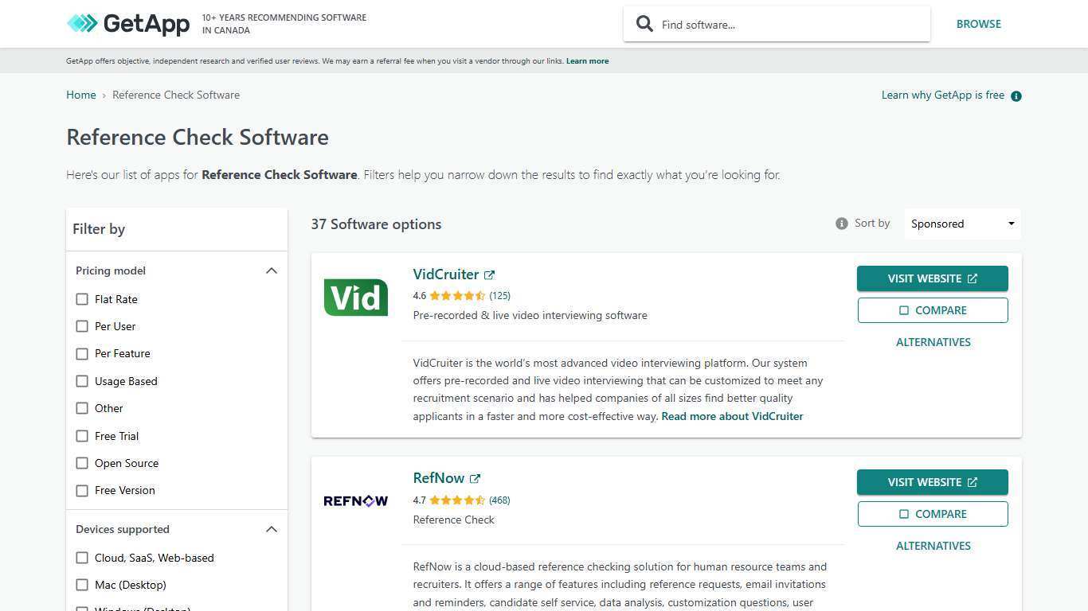This screenshot has height=611, width=1088.
Task: Click the compare checkbox icon in RefNow's COMPARE button
Action: click(903, 513)
